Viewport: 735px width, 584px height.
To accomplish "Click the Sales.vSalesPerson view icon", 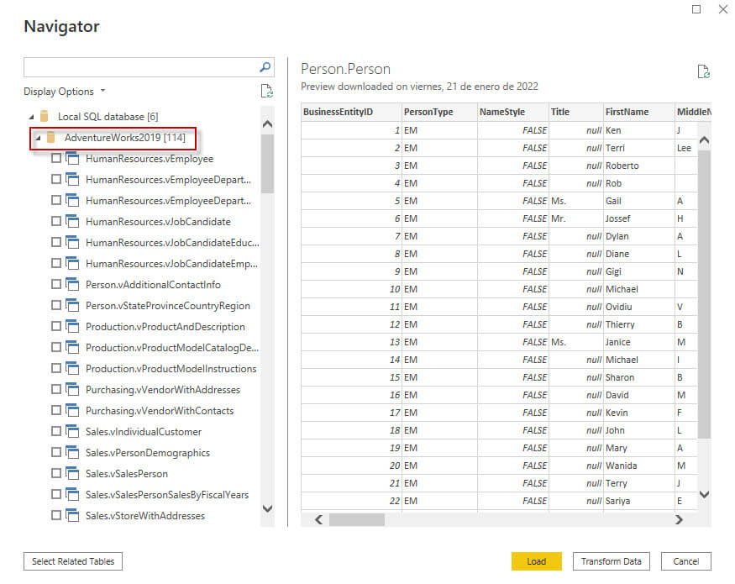I will [72, 474].
